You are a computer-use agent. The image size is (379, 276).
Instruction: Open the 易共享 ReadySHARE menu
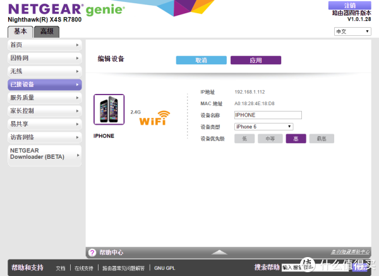(x=45, y=124)
